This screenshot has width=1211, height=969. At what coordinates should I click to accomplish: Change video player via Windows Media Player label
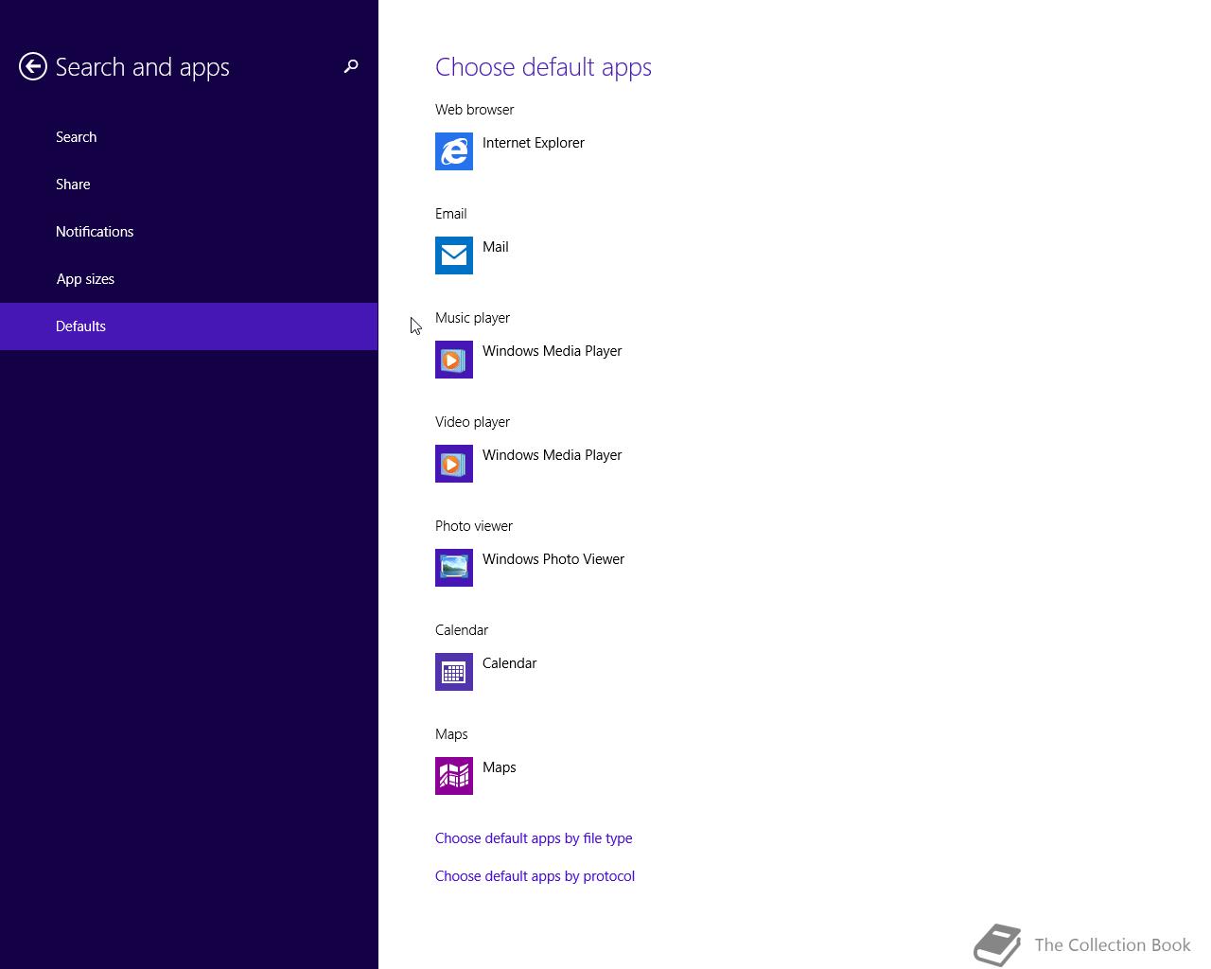click(x=553, y=455)
